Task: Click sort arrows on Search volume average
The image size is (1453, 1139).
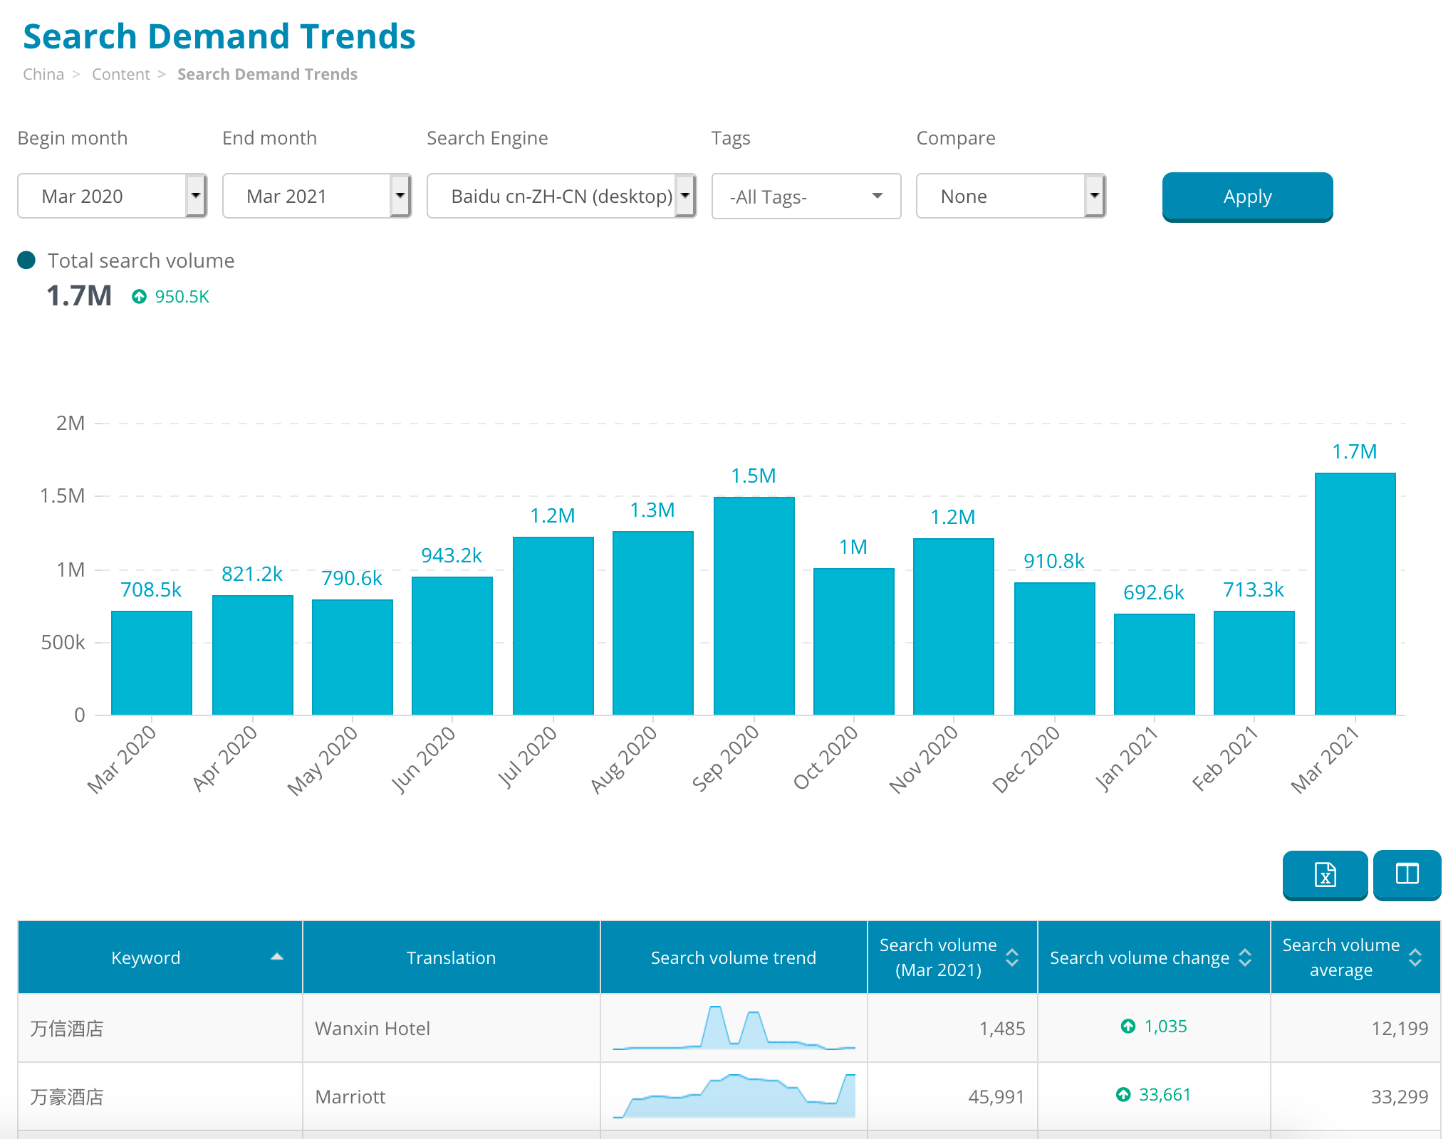Action: point(1415,957)
